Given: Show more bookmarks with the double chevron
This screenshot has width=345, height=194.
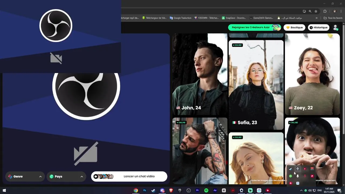Looking at the screenshot, I should click(316, 18).
